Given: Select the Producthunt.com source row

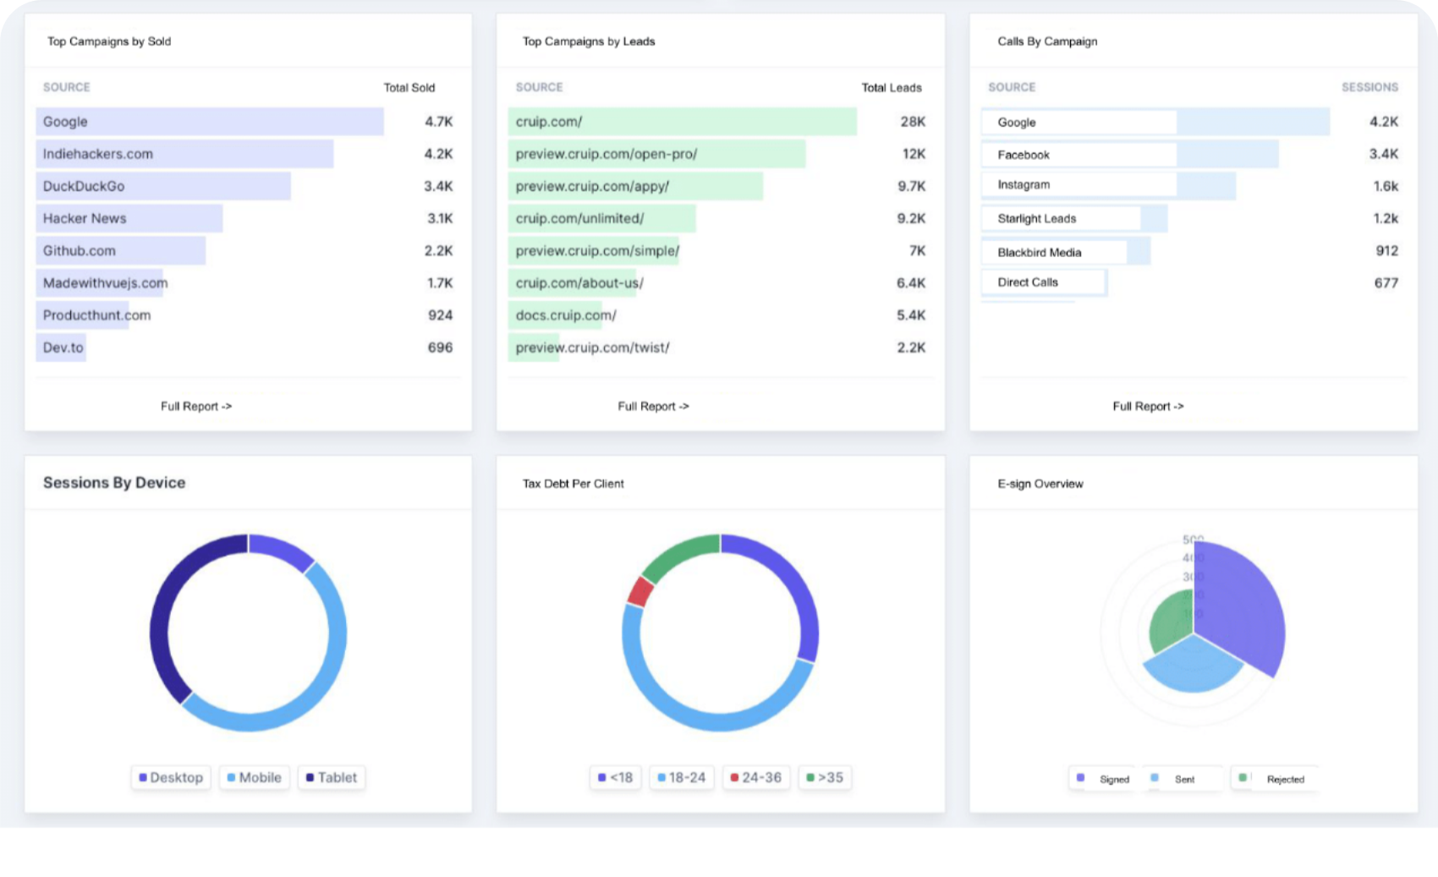Looking at the screenshot, I should (x=248, y=315).
